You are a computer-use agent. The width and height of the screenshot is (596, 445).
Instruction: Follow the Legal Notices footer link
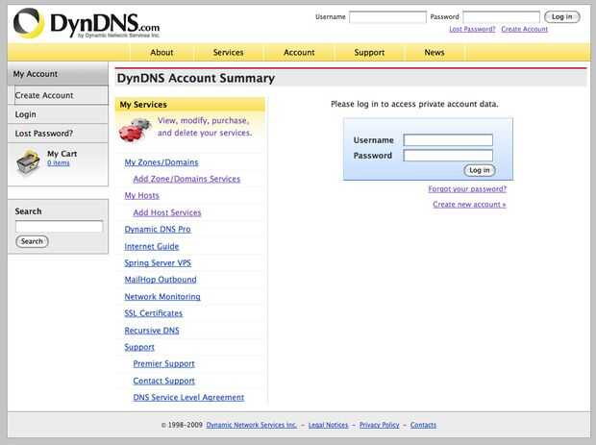point(328,425)
